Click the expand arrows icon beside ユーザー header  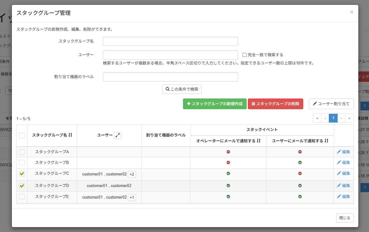pyautogui.click(x=118, y=135)
